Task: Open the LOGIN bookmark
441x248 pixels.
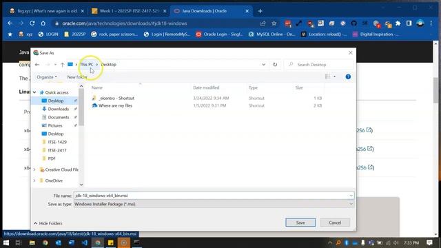Action: coord(49,34)
